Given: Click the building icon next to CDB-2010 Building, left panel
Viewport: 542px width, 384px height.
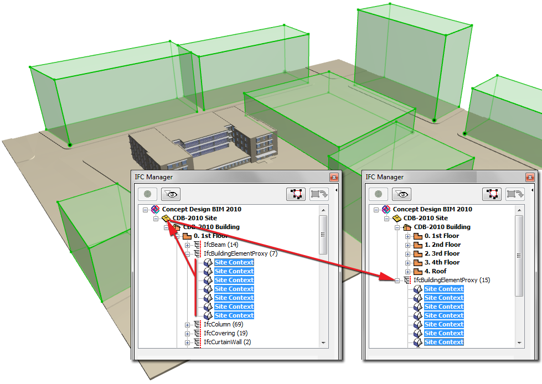Looking at the screenshot, I should coord(176,227).
